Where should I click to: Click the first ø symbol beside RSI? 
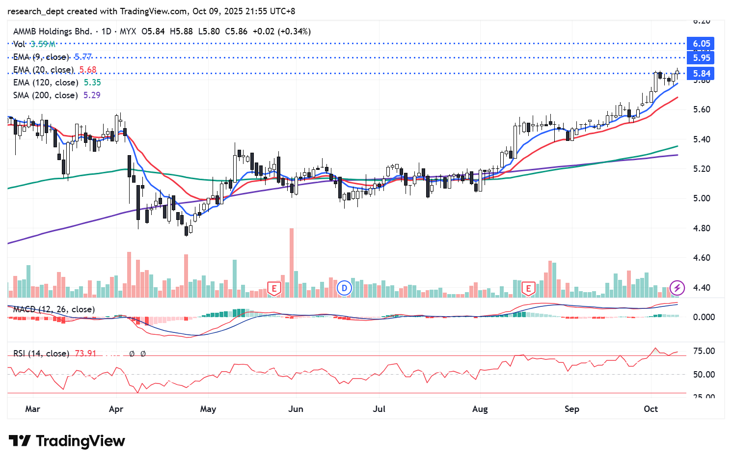(x=132, y=354)
